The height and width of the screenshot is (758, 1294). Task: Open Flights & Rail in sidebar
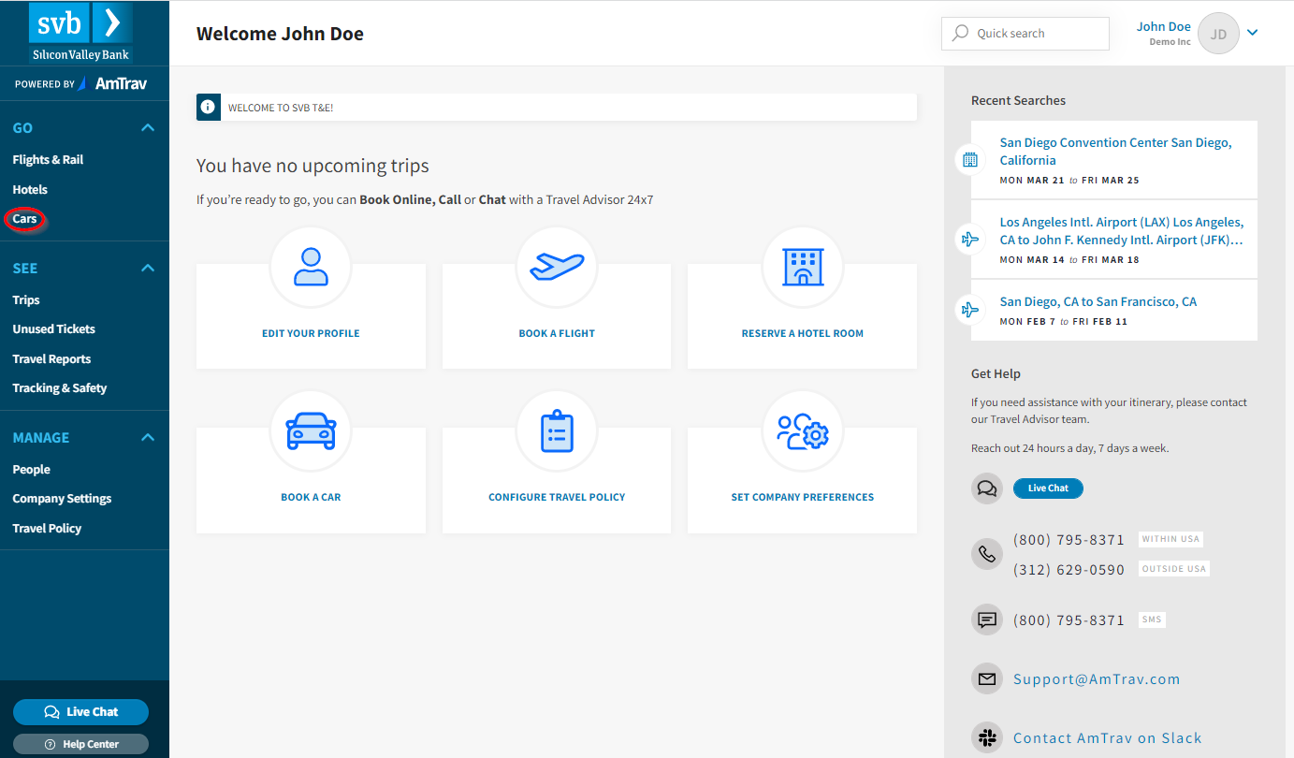coord(48,160)
